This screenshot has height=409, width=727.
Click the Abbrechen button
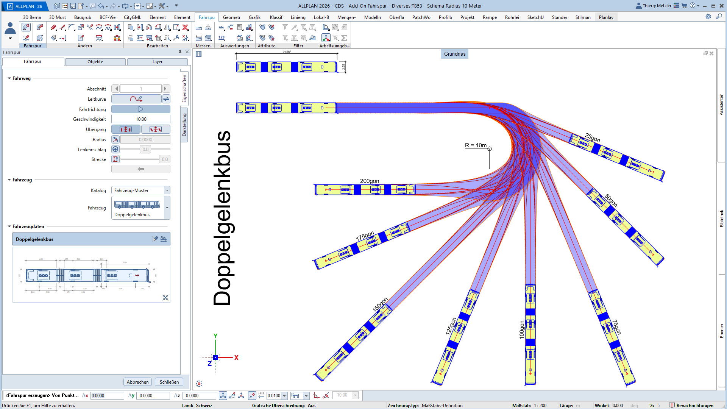click(137, 382)
